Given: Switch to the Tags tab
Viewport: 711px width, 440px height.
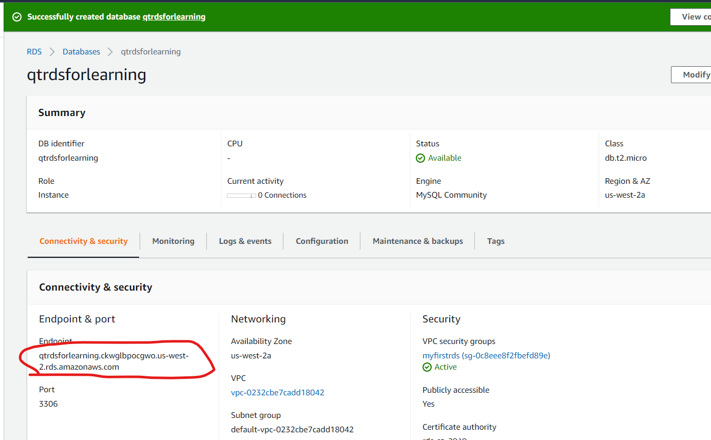Looking at the screenshot, I should click(496, 241).
